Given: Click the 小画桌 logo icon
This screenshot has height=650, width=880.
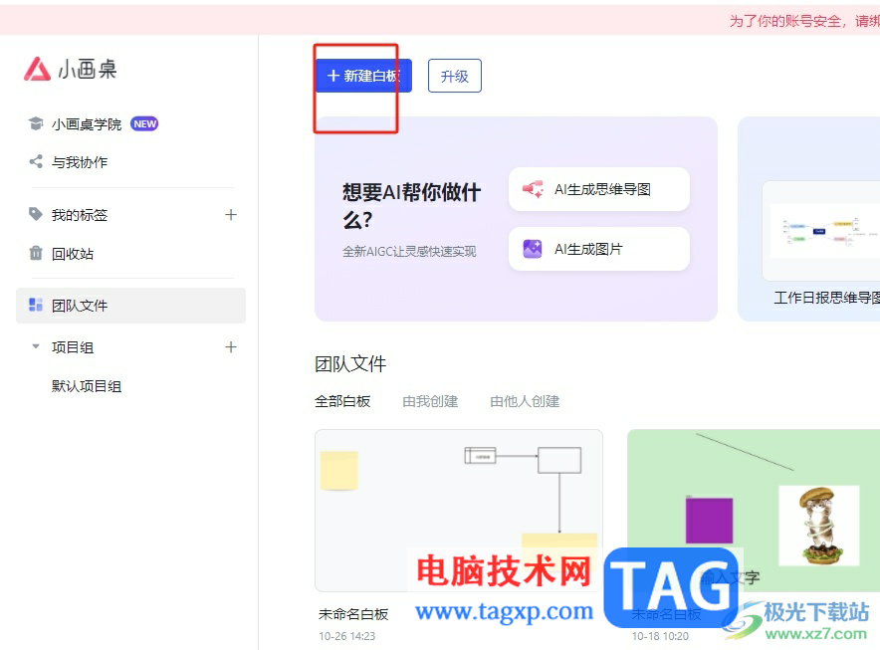Looking at the screenshot, I should point(37,69).
